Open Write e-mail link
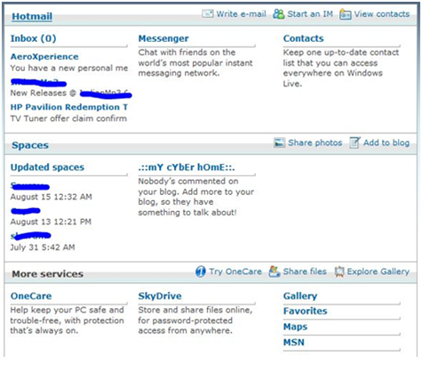This screenshot has height=365, width=422. [241, 14]
